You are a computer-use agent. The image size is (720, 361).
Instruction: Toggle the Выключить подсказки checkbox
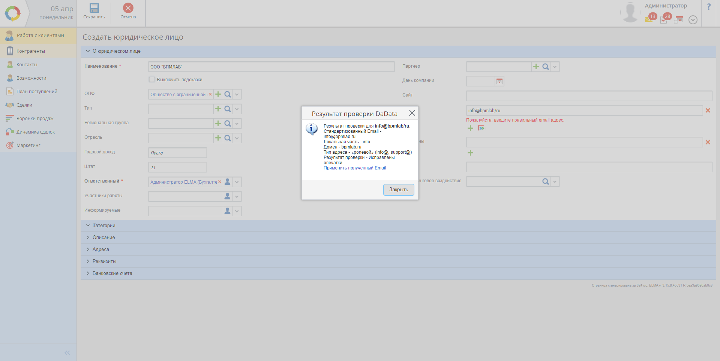(x=152, y=79)
